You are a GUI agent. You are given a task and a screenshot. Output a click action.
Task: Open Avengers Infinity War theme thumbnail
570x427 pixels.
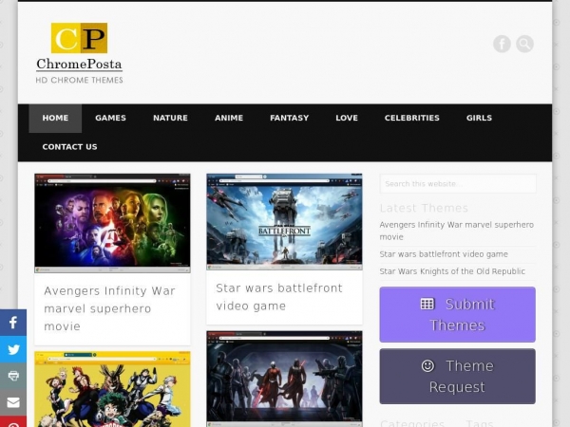[112, 223]
